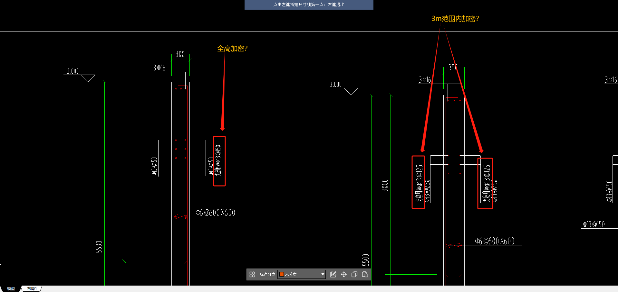Image resolution: width=618 pixels, height=292 pixels.
Task: Click the 3000 vertical dimension text
Action: point(385,185)
